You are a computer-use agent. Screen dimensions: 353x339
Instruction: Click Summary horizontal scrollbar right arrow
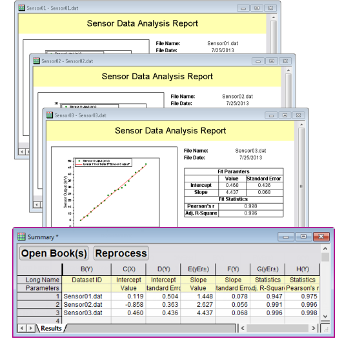313,328
